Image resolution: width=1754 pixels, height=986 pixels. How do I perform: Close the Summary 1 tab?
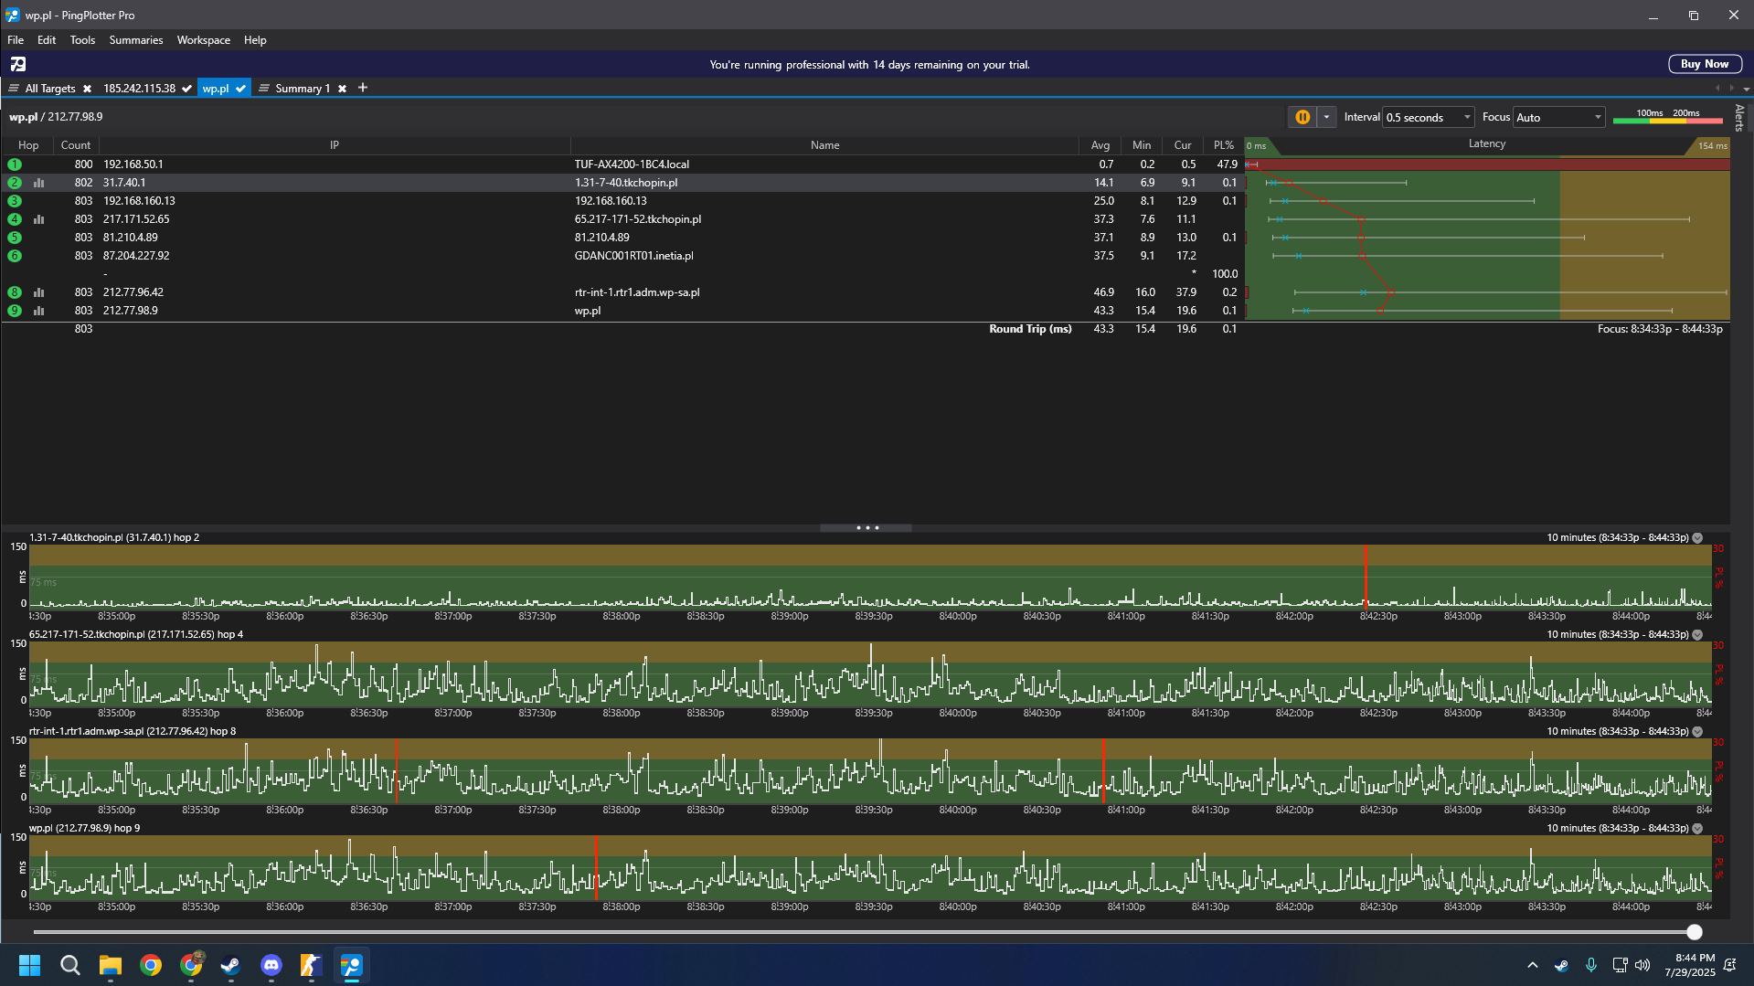coord(342,89)
